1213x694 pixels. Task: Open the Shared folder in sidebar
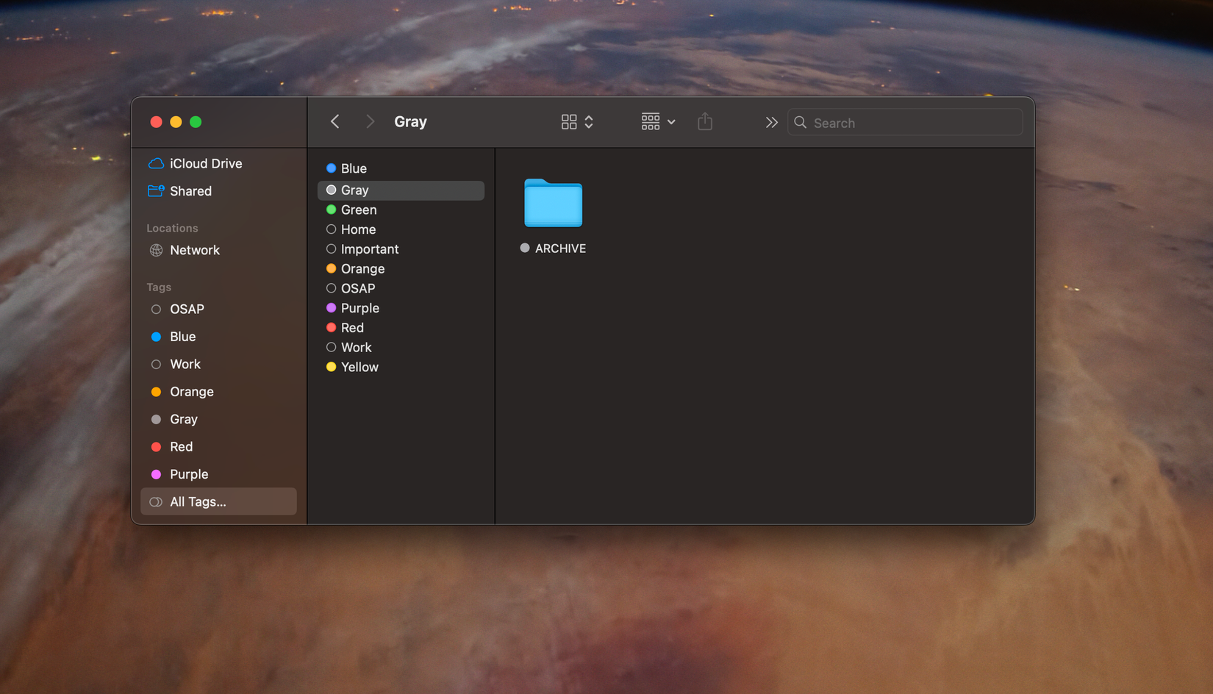[218, 191]
